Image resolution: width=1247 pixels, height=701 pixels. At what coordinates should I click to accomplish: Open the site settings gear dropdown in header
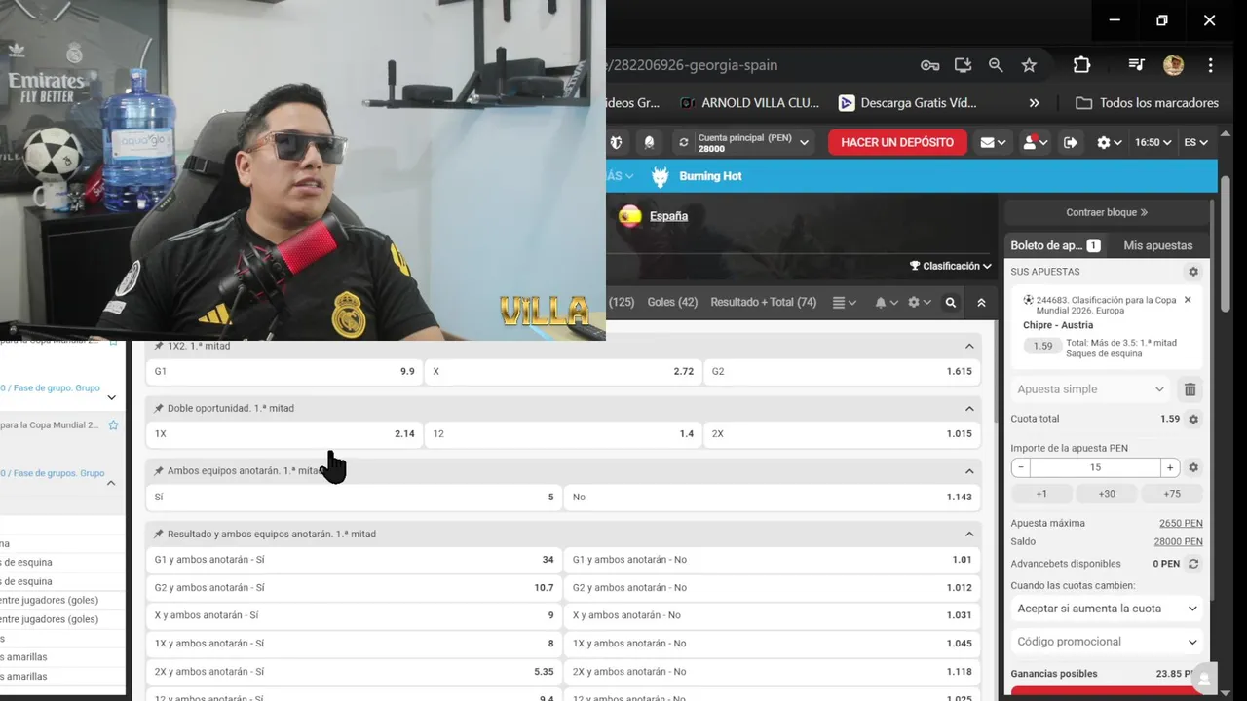click(x=1110, y=142)
